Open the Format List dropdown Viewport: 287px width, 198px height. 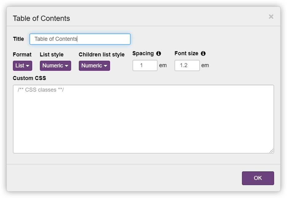point(22,66)
